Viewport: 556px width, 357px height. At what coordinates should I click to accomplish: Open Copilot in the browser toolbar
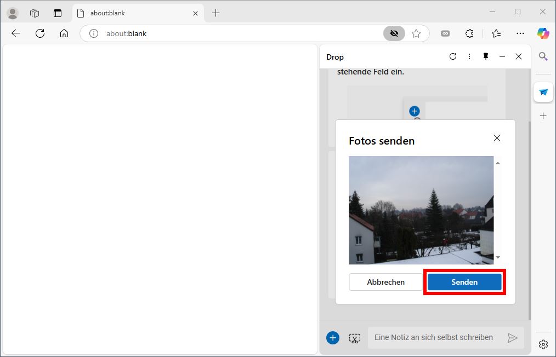pos(542,33)
